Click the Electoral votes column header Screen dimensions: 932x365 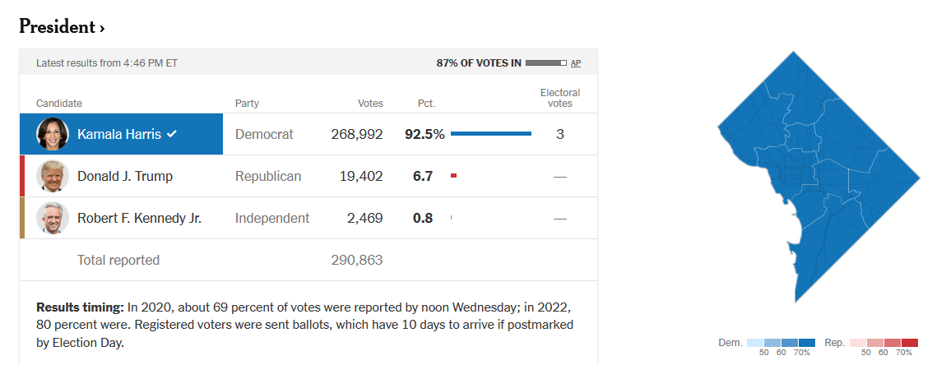[x=560, y=98]
